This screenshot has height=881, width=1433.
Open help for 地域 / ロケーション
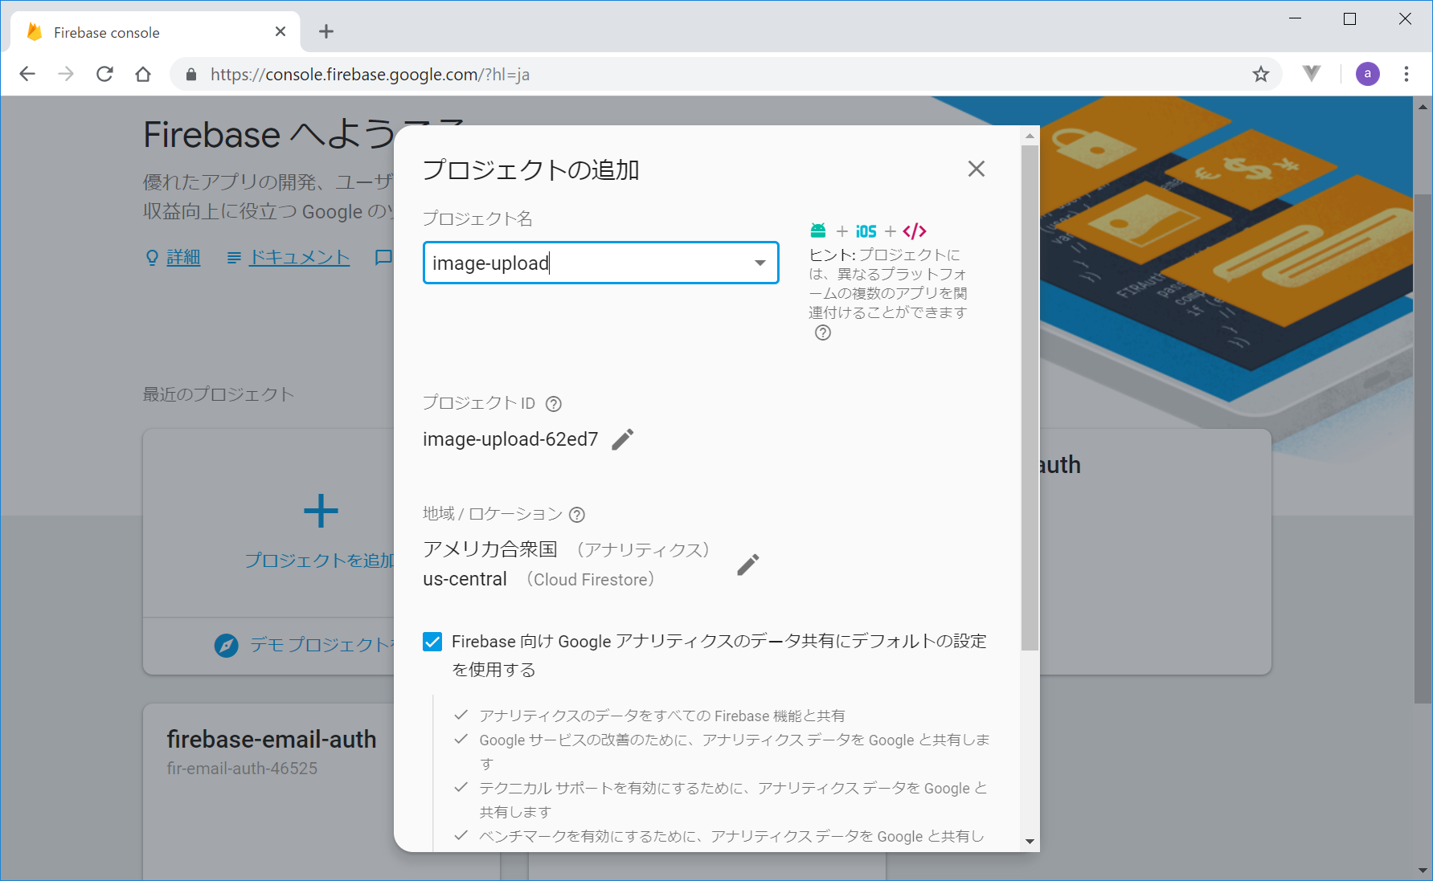577,515
